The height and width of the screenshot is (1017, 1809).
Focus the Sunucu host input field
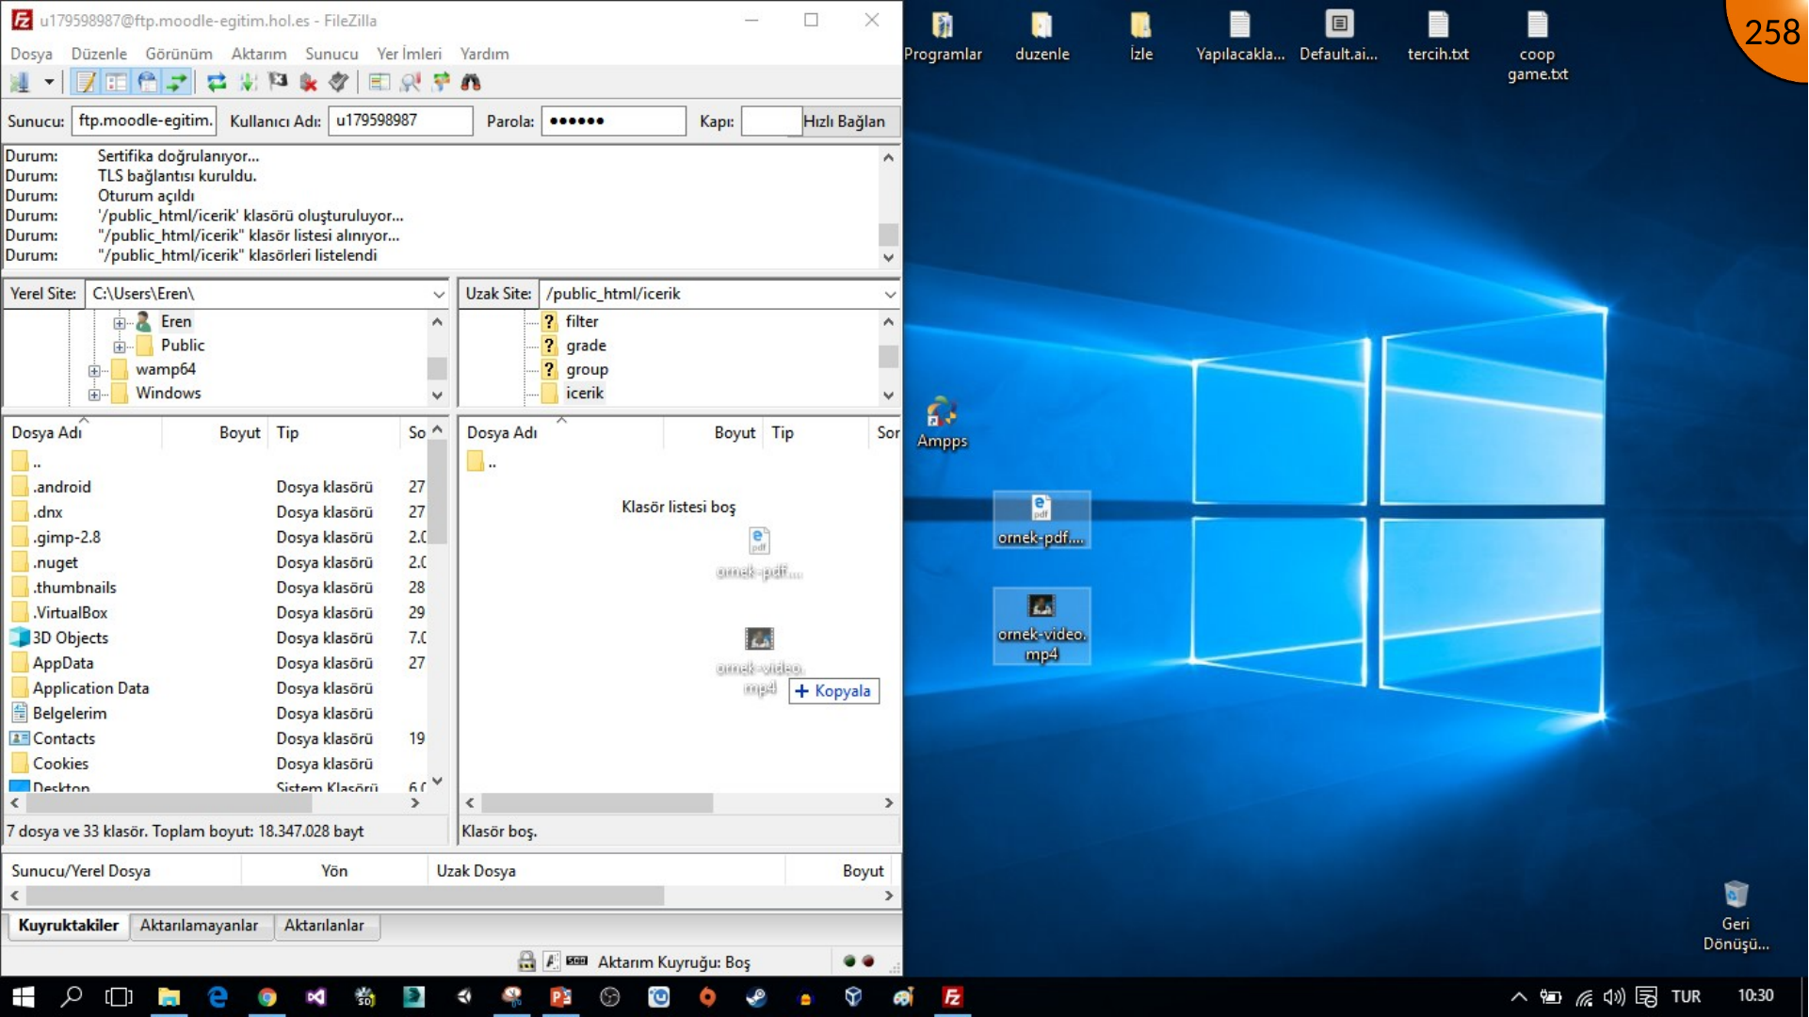click(x=144, y=121)
